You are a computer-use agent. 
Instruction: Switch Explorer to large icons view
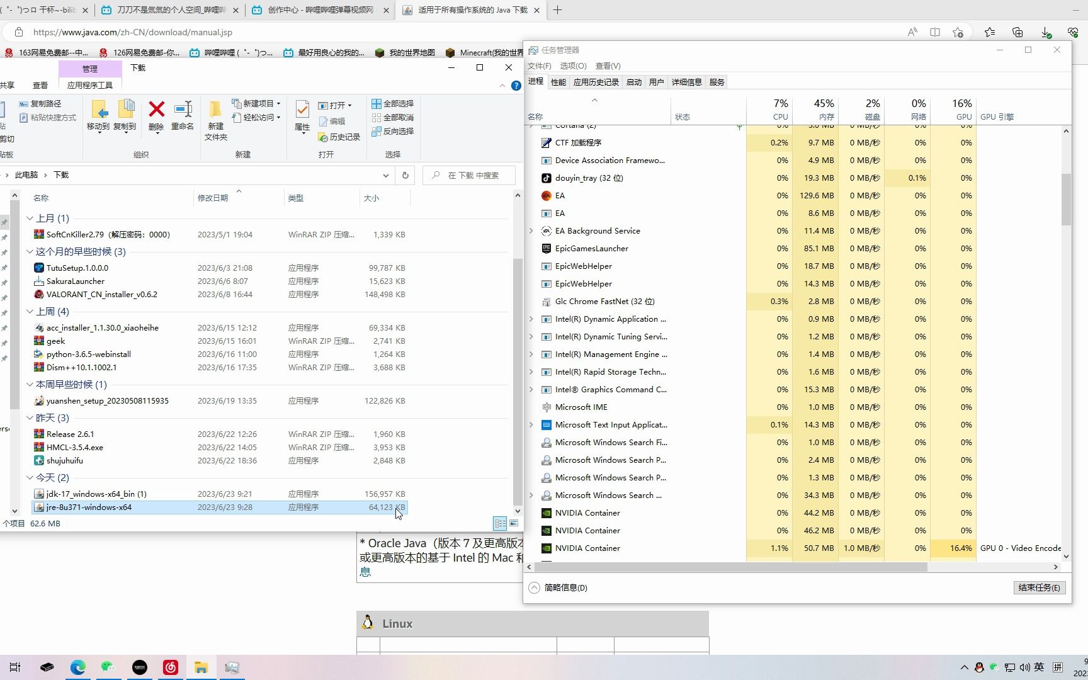tap(514, 523)
